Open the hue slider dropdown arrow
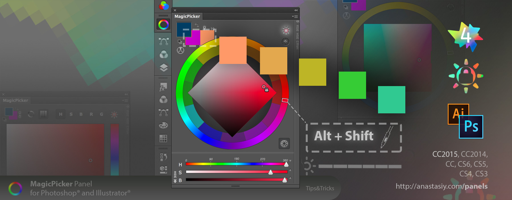The width and height of the screenshot is (512, 200). [x=290, y=161]
